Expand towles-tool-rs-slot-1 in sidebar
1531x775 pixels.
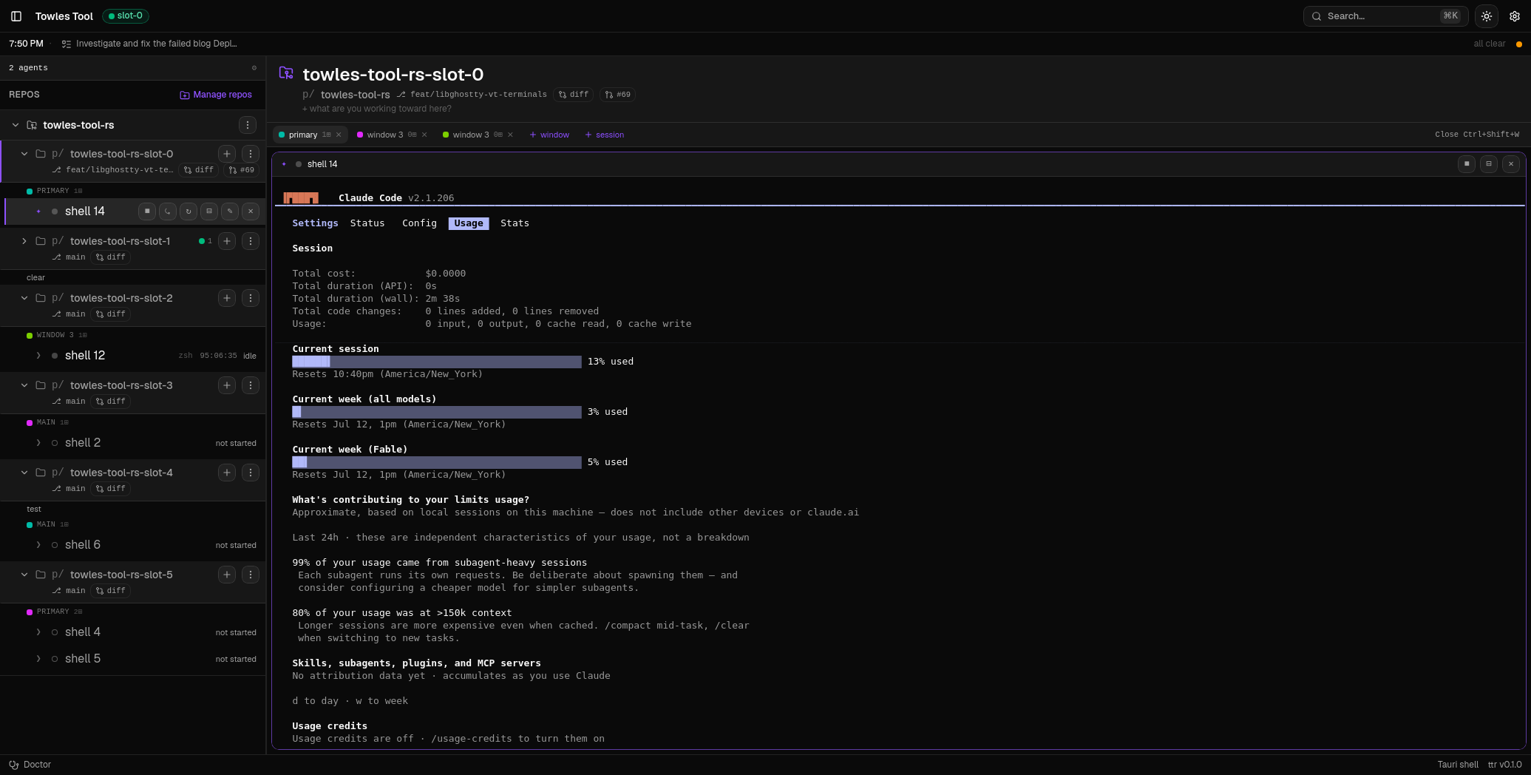24,241
